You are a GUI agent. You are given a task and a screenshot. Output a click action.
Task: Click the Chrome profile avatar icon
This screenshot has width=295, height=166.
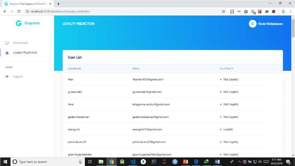282,11
